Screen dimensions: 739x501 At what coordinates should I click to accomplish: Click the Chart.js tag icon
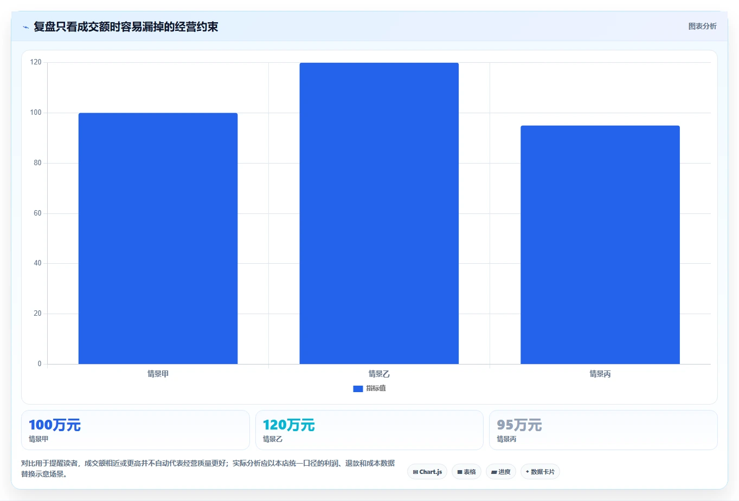[x=415, y=472]
